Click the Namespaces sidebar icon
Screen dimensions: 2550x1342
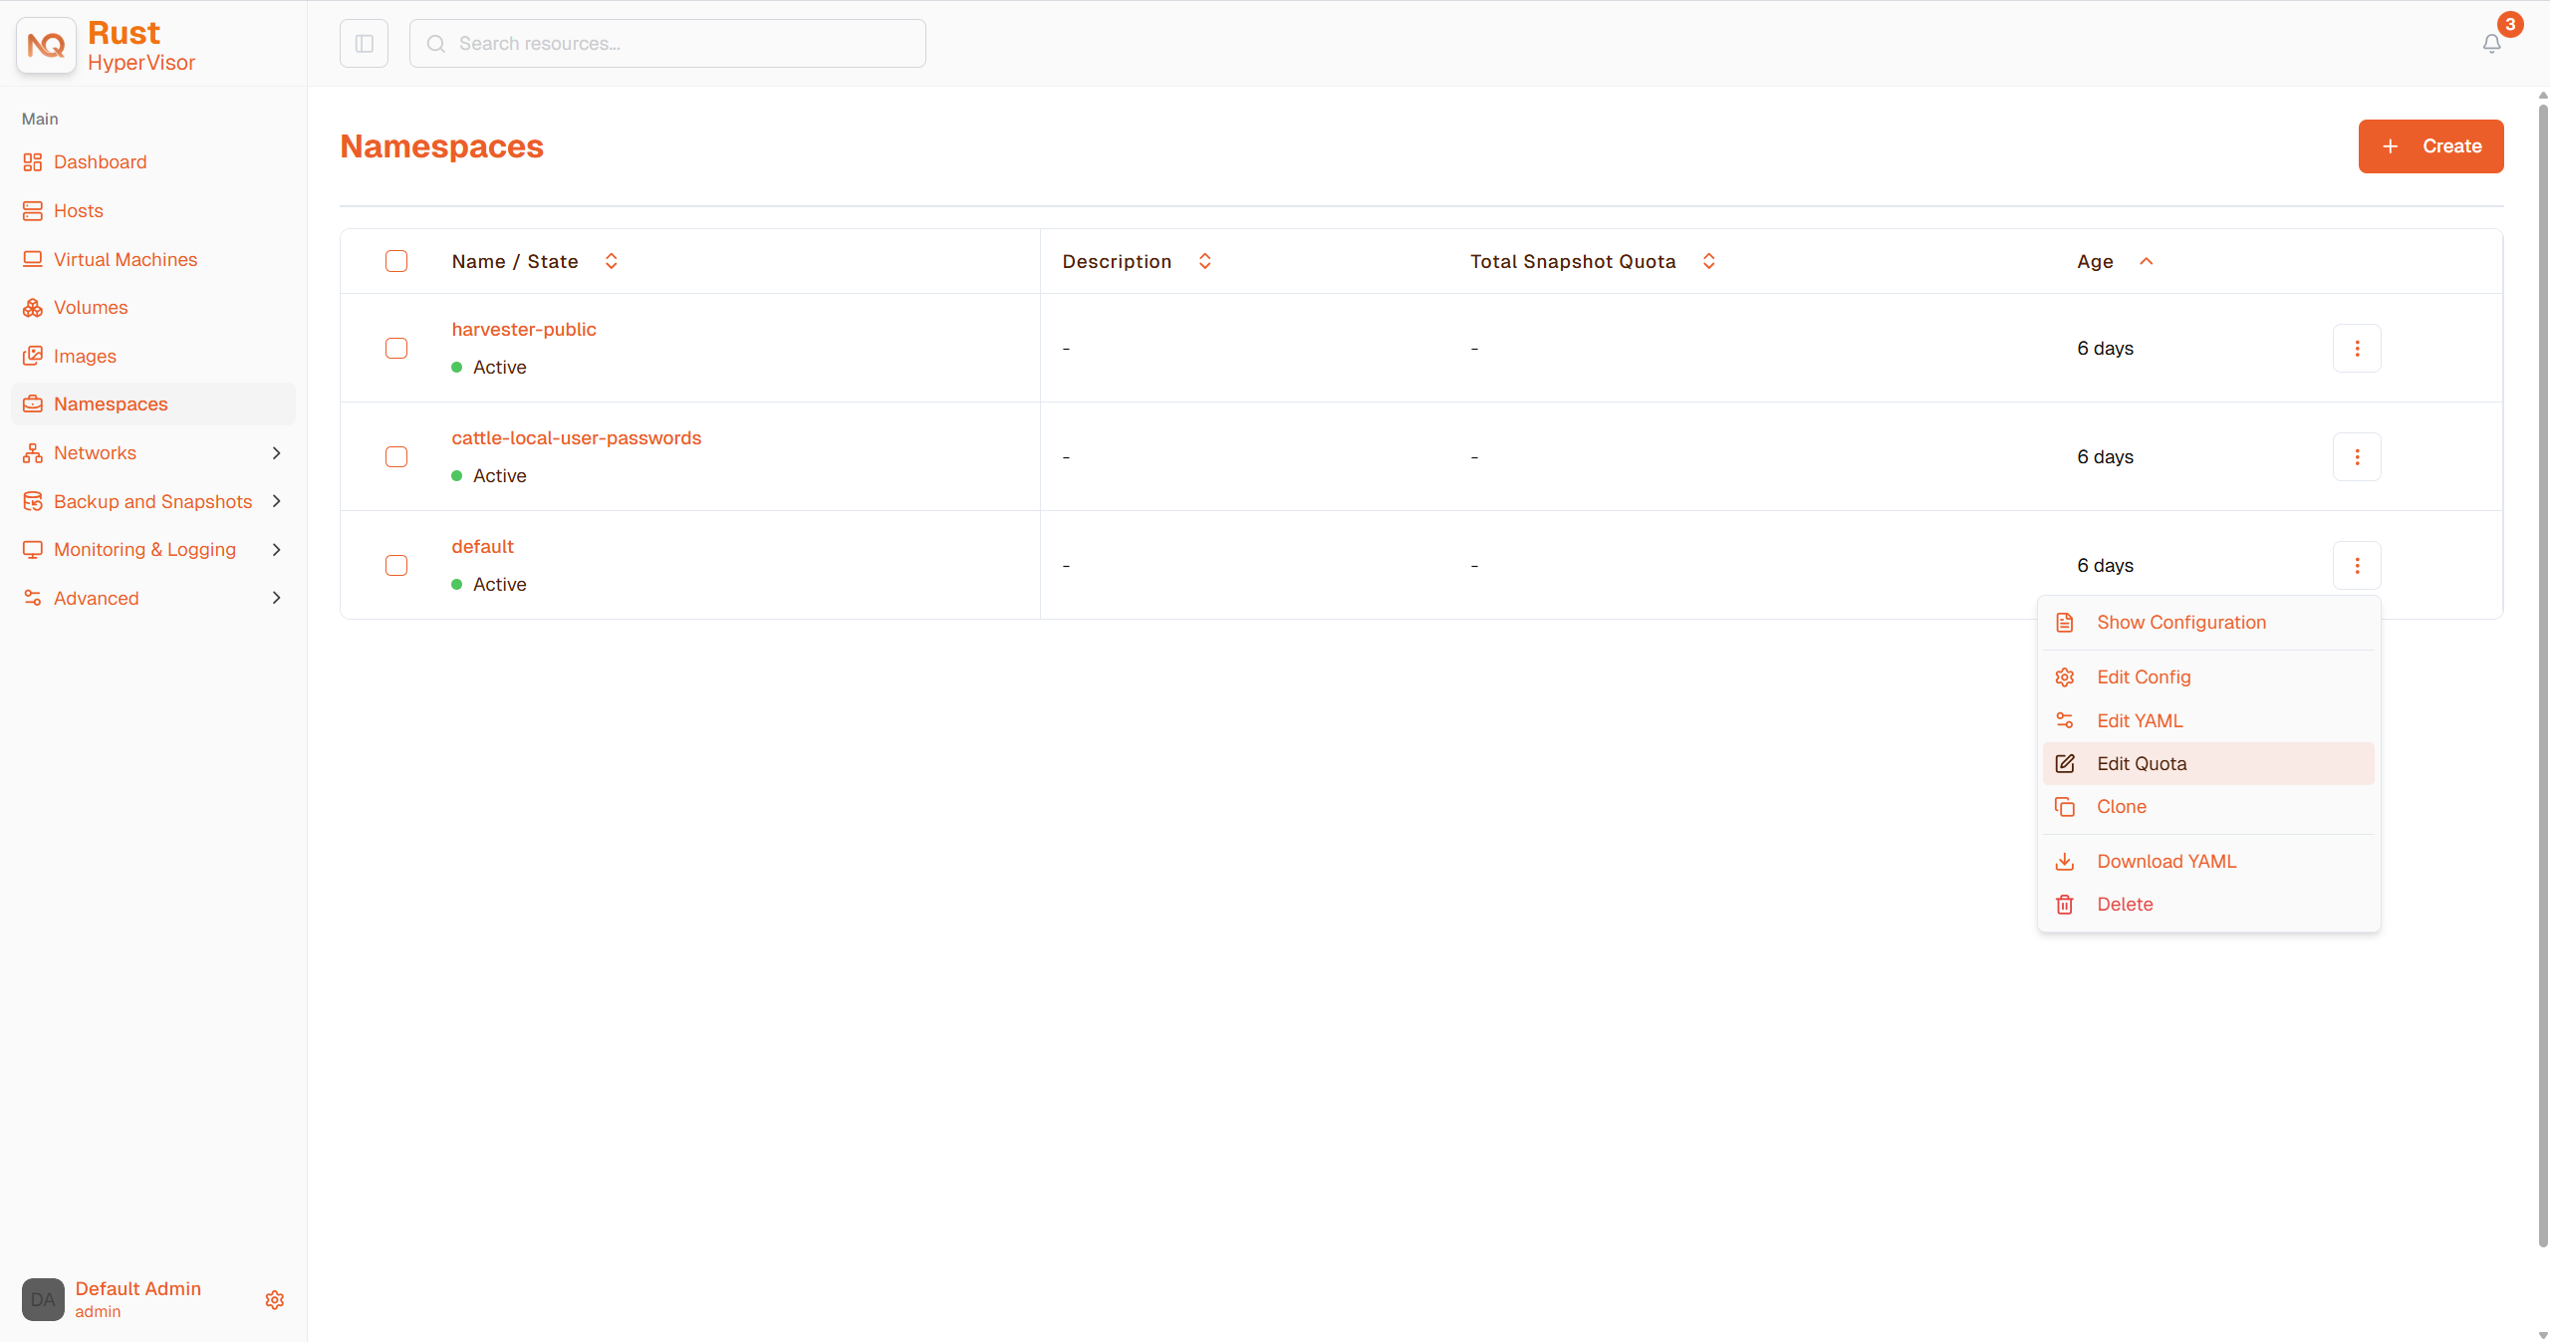[33, 404]
